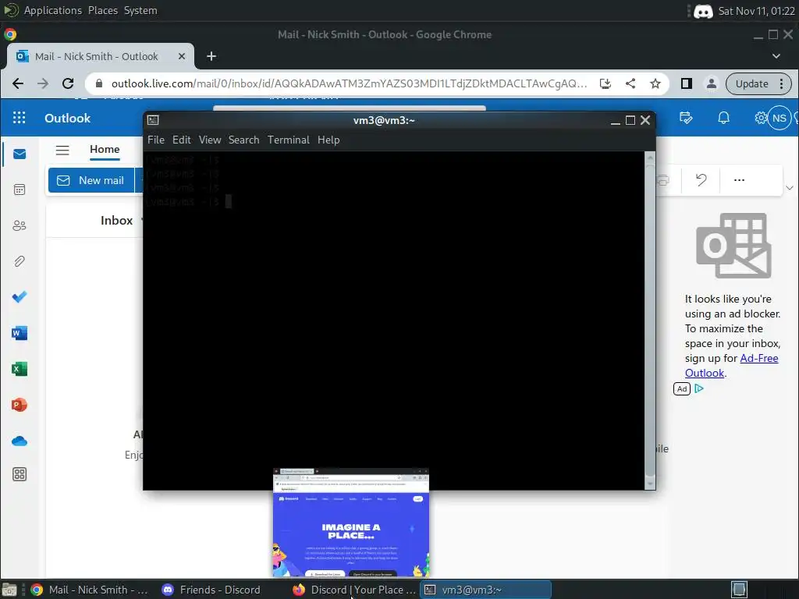Open the notifications bell in Outlook
The image size is (799, 599).
tap(723, 119)
